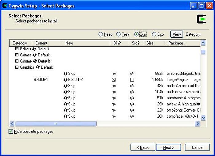Image resolution: width=215 pixels, height=156 pixels.
Task: Cycle install state icon for Gnome category
Action: [35, 61]
